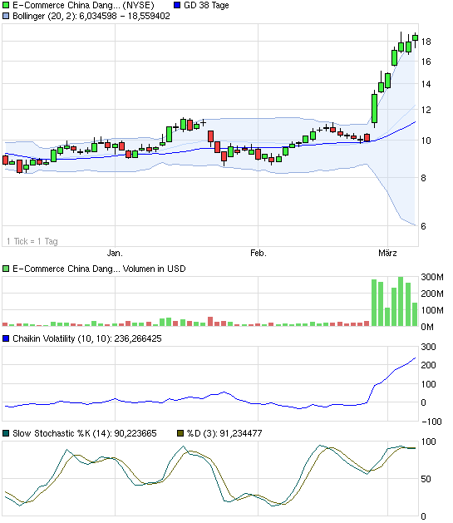Select the GD 38 Tage legend label

click(x=206, y=5)
